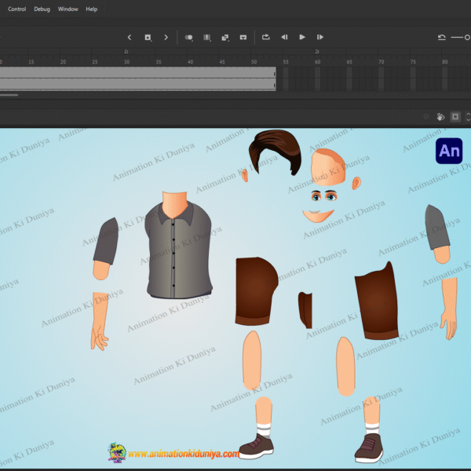Click frame 45 on the timeline ruler

(222, 62)
